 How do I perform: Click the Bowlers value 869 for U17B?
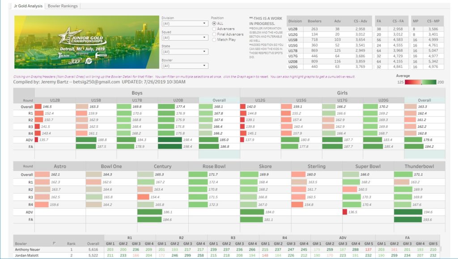click(314, 50)
